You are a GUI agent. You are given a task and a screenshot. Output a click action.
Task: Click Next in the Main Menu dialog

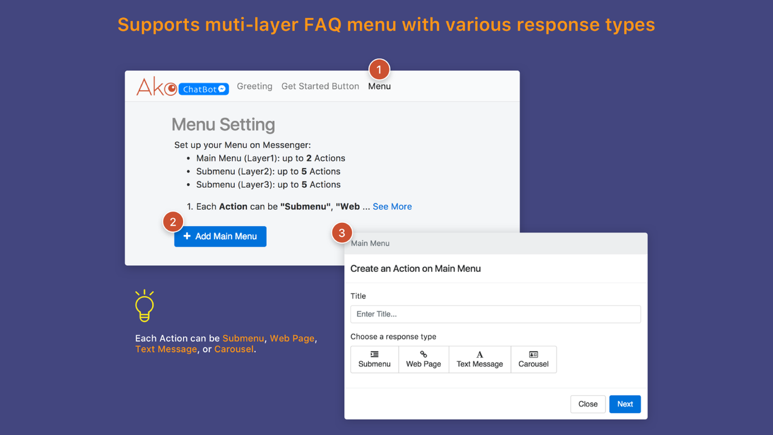(624, 404)
